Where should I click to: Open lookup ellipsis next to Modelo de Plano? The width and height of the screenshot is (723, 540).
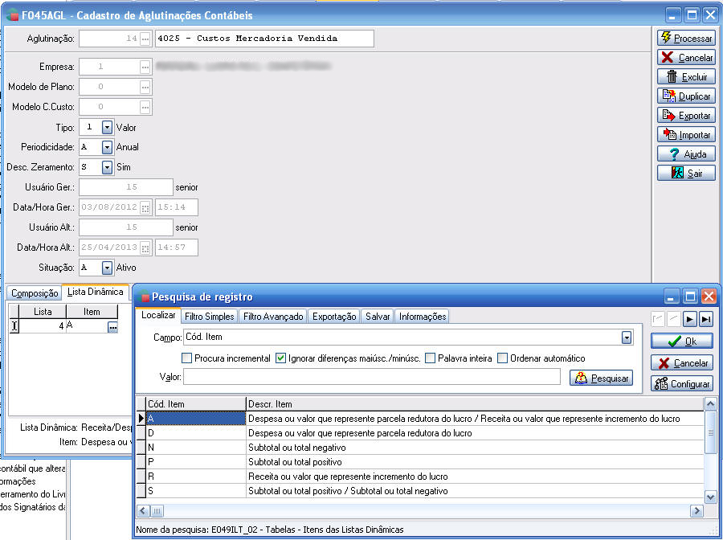coord(145,87)
